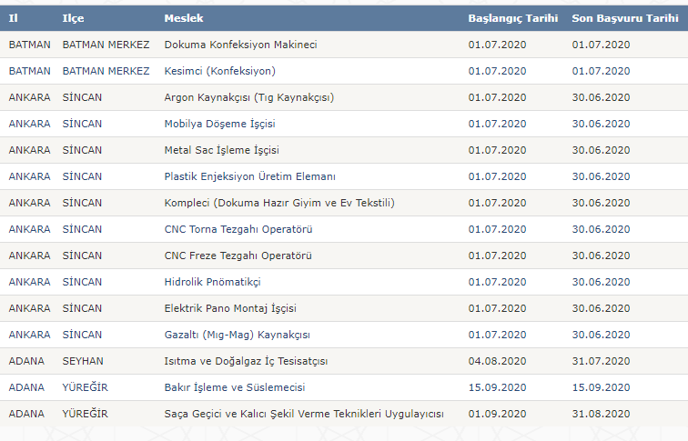This screenshot has width=688, height=441.
Task: Select Saça Geçici ve Kalıcı Şekil row
Action: [304, 414]
